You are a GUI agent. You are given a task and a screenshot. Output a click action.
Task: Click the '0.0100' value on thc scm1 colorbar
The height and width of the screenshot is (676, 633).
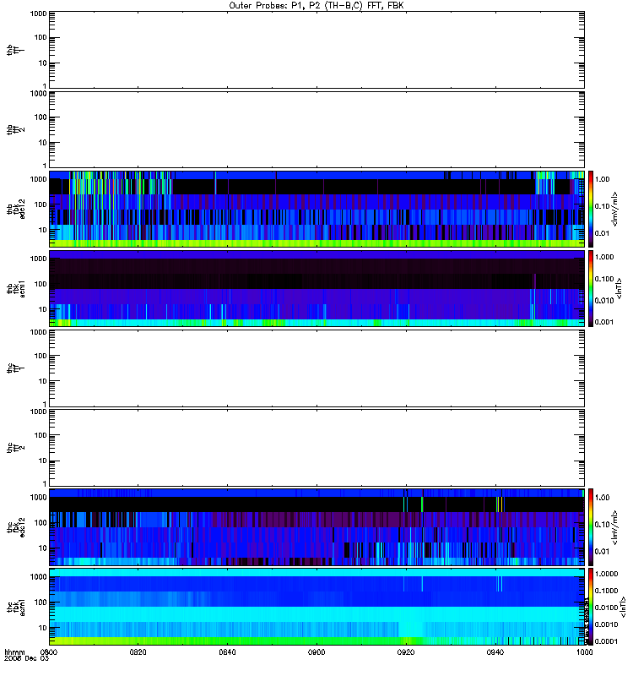point(606,608)
